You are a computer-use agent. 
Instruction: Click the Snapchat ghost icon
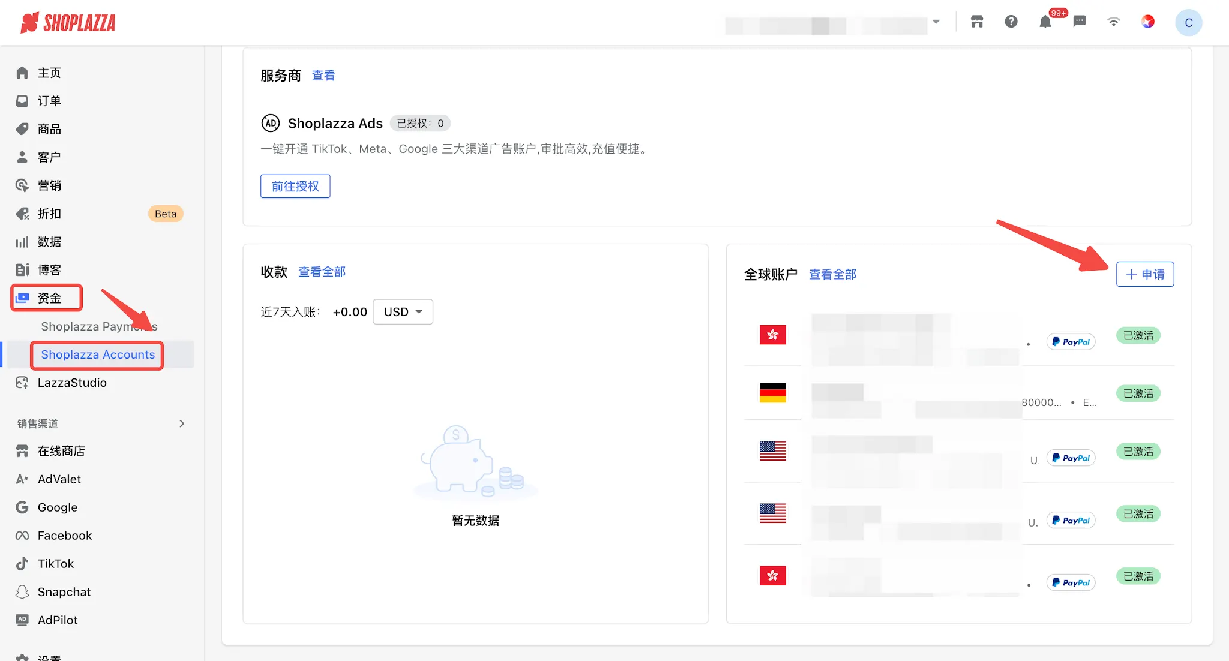pos(22,592)
